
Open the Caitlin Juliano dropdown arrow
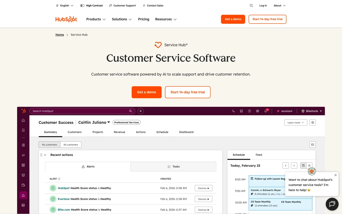pos(109,122)
